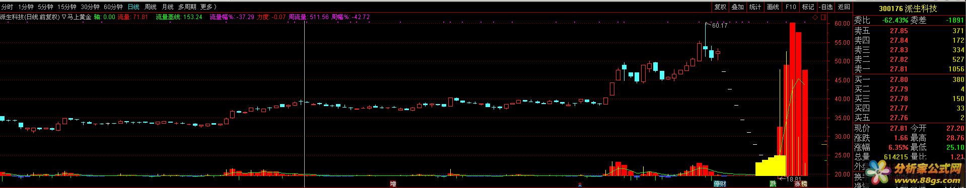Click the red 涨 marker at the chart bottom

click(798, 184)
